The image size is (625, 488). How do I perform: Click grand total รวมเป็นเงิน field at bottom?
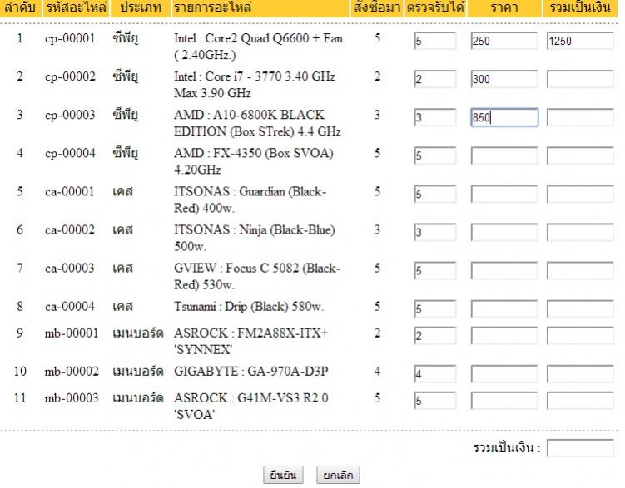(x=580, y=448)
